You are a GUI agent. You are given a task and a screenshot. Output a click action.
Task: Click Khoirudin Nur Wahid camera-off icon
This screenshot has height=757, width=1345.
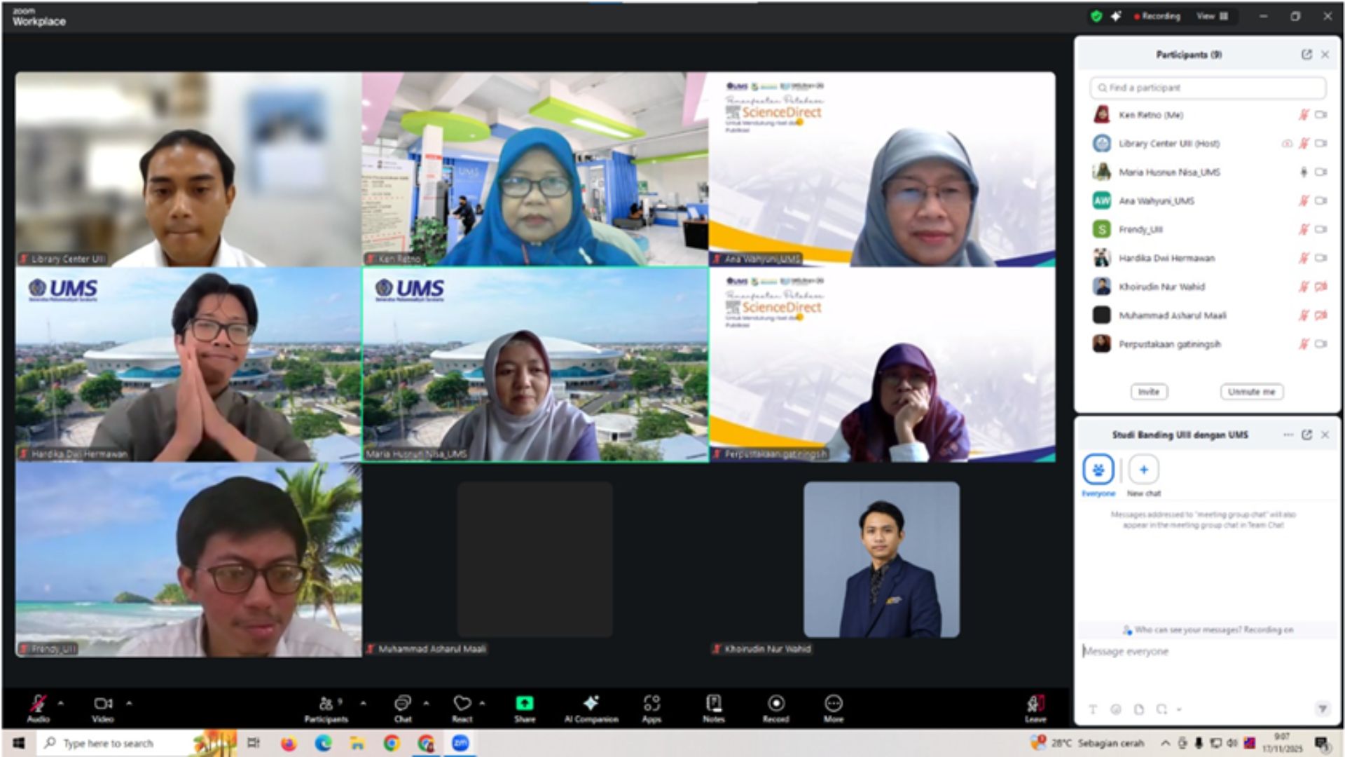1320,287
